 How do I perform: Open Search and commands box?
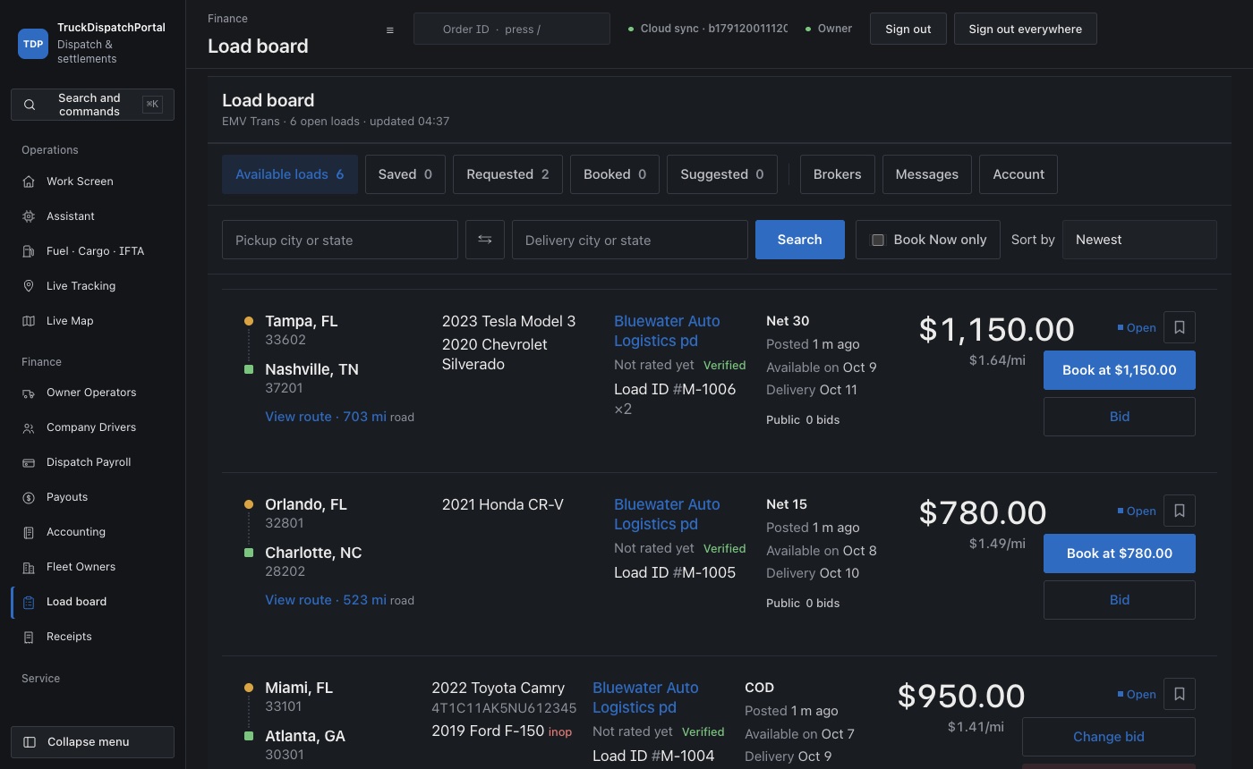click(x=92, y=105)
